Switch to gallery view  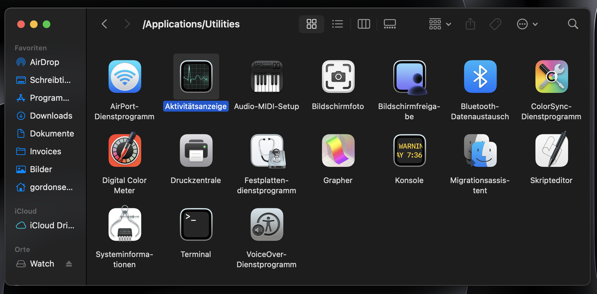(389, 24)
